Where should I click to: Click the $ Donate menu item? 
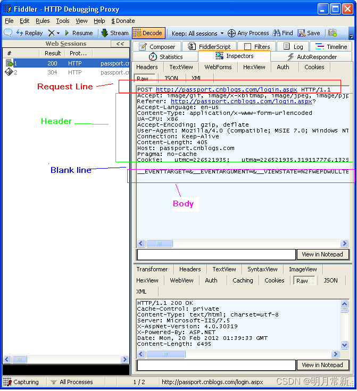[x=123, y=21]
